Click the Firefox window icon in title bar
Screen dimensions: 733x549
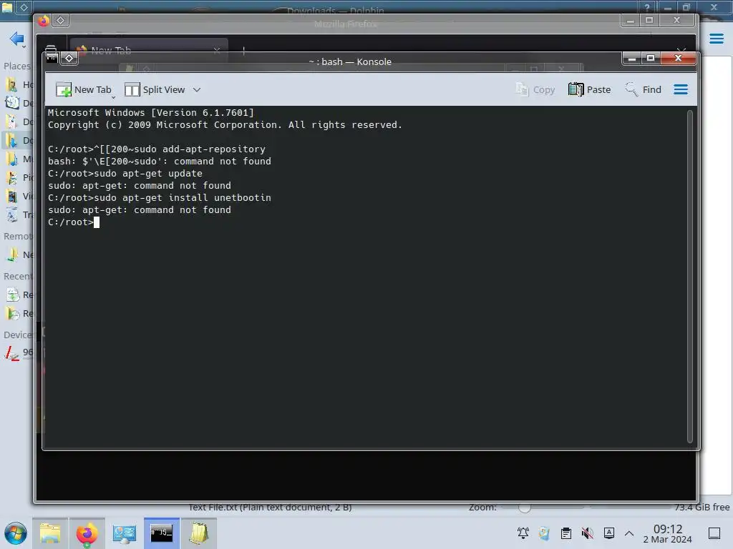[44, 21]
